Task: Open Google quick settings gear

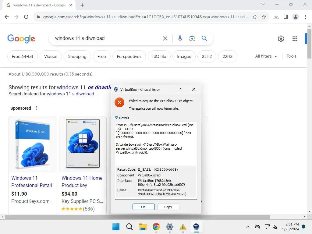Action: pos(281,39)
